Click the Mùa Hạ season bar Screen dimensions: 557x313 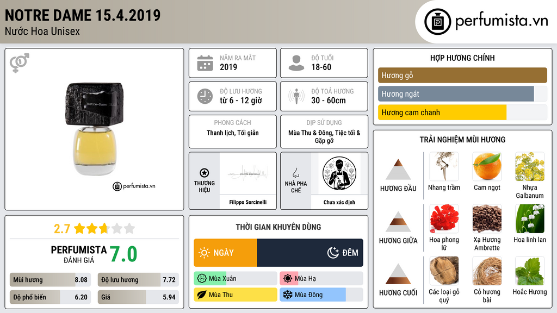point(321,279)
